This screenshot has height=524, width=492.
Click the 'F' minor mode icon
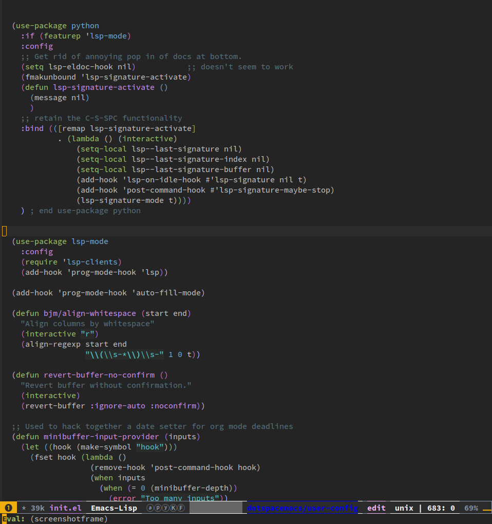pos(181,508)
